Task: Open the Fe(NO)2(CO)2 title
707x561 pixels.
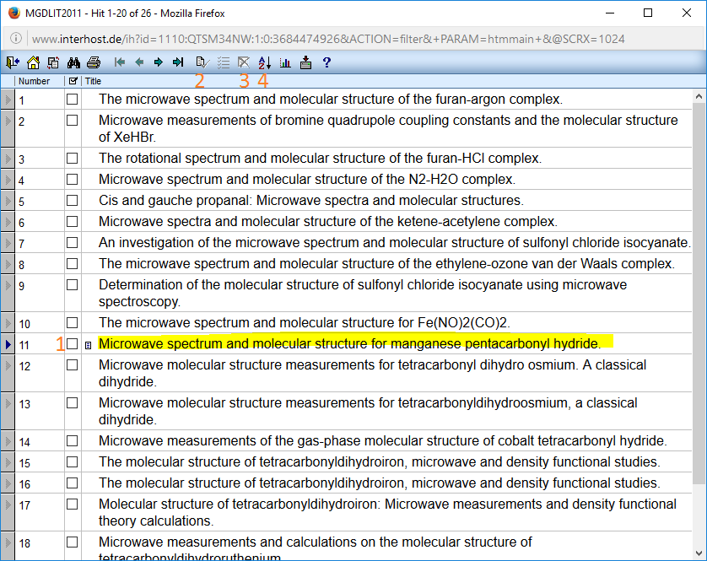Action: [x=305, y=323]
